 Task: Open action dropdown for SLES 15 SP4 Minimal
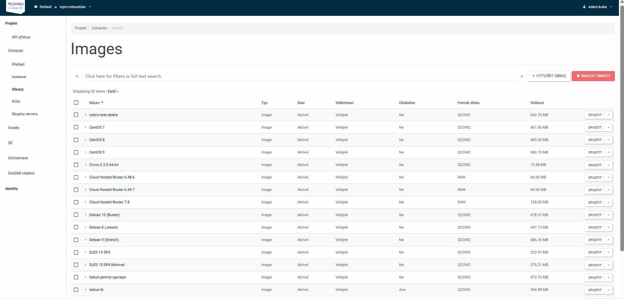point(609,265)
